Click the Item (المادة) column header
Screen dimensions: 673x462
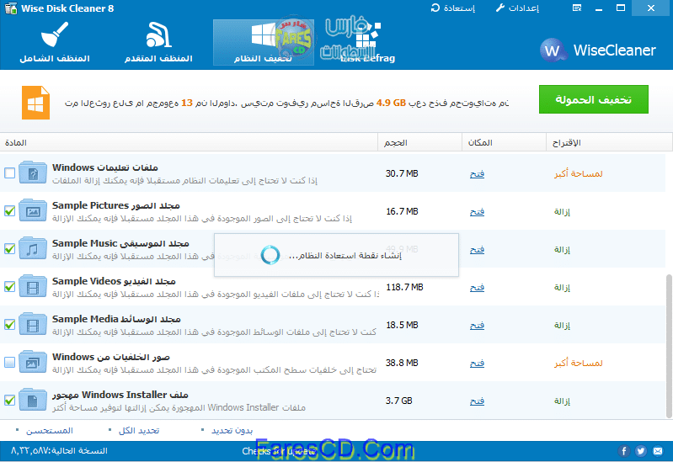tap(189, 142)
